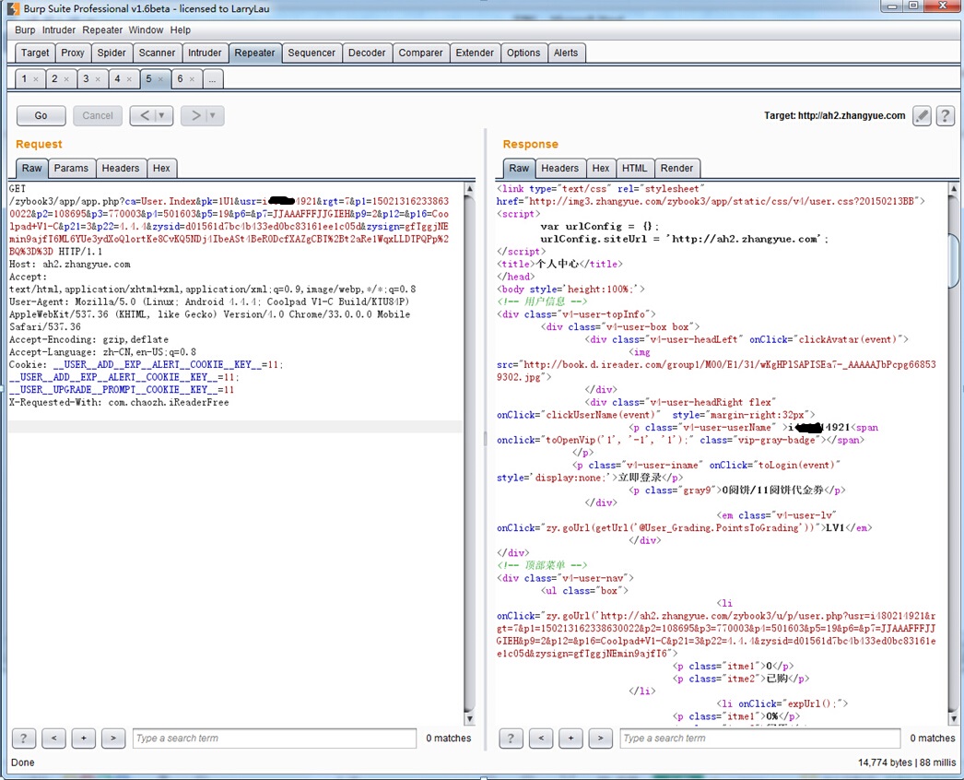Click request pane scroll down arrow
The image size is (964, 780).
pos(470,718)
